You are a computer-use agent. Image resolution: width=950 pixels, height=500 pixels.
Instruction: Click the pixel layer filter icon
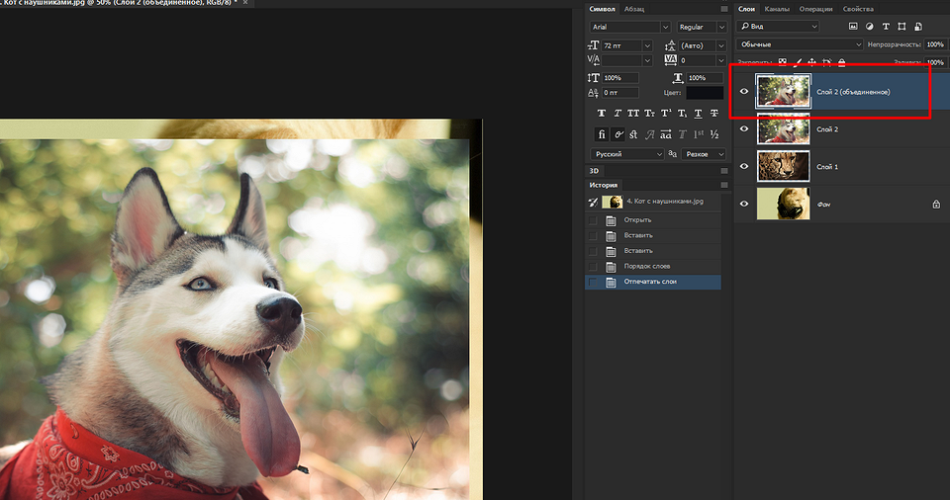coord(854,27)
